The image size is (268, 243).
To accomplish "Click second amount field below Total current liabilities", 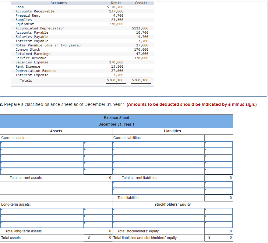I will click(219, 191).
